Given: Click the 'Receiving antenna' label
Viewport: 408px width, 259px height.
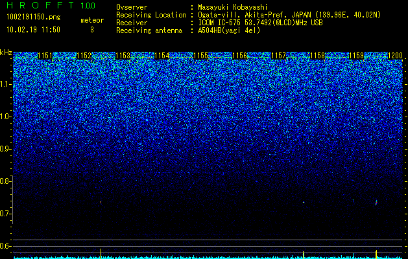Looking at the screenshot, I should click(149, 30).
